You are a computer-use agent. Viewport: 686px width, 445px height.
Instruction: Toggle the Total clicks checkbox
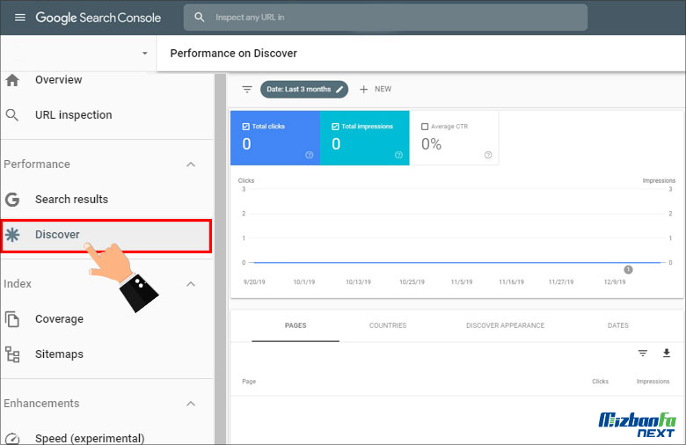[x=246, y=127]
